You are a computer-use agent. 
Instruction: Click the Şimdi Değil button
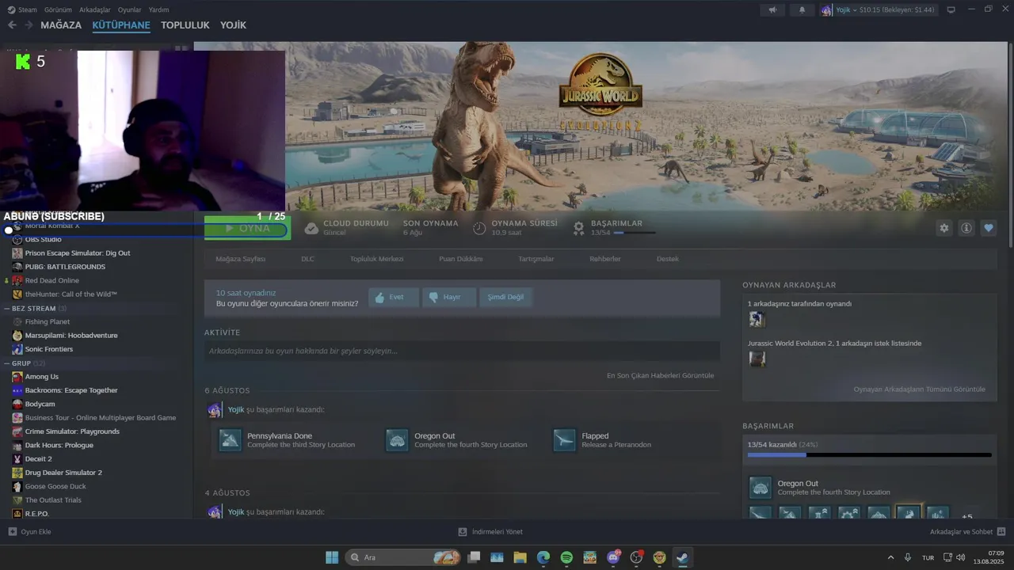point(505,298)
